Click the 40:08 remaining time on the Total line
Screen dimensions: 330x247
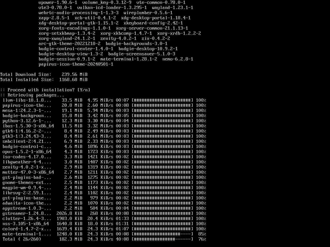click(122, 239)
